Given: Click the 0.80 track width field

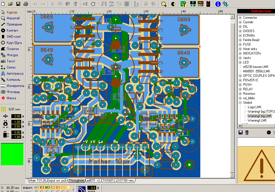Looking at the screenshot, I should coord(16,116).
